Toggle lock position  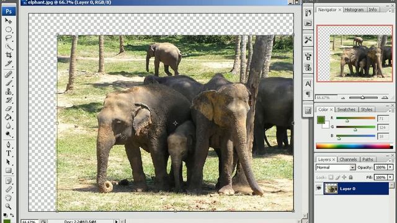tap(344, 177)
